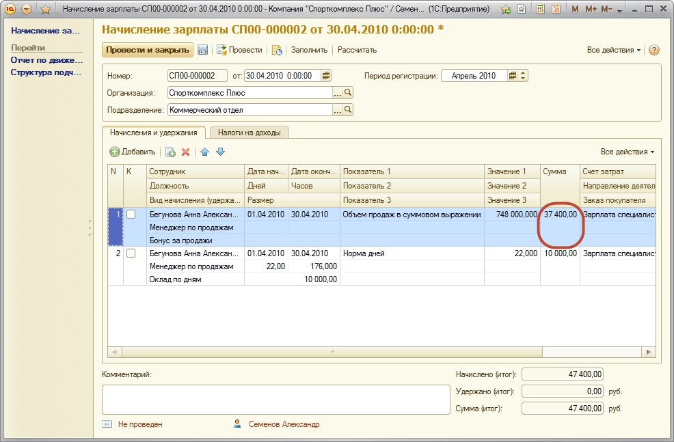Move row down with blue arrow

[220, 152]
